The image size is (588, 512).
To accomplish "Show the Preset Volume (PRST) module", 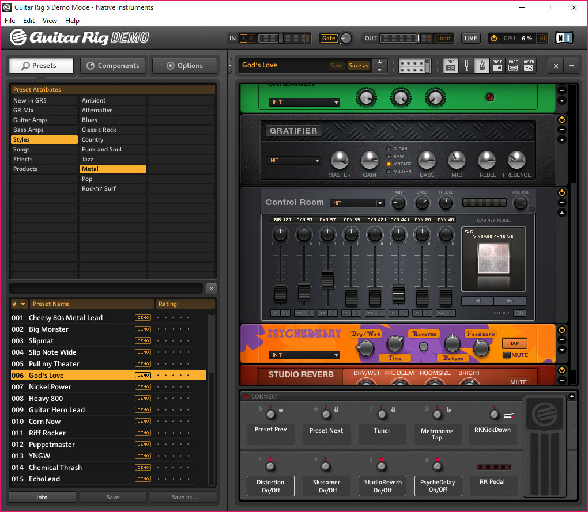I will 497,66.
